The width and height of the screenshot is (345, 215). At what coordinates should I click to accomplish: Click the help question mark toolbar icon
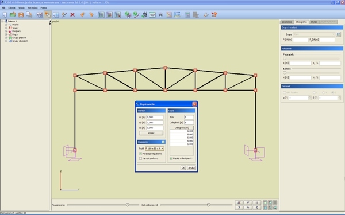pyautogui.click(x=214, y=15)
